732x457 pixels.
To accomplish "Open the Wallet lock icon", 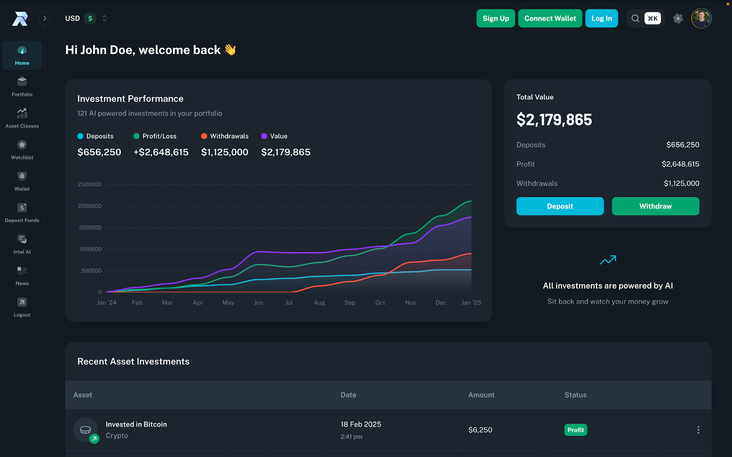I will coord(22,176).
